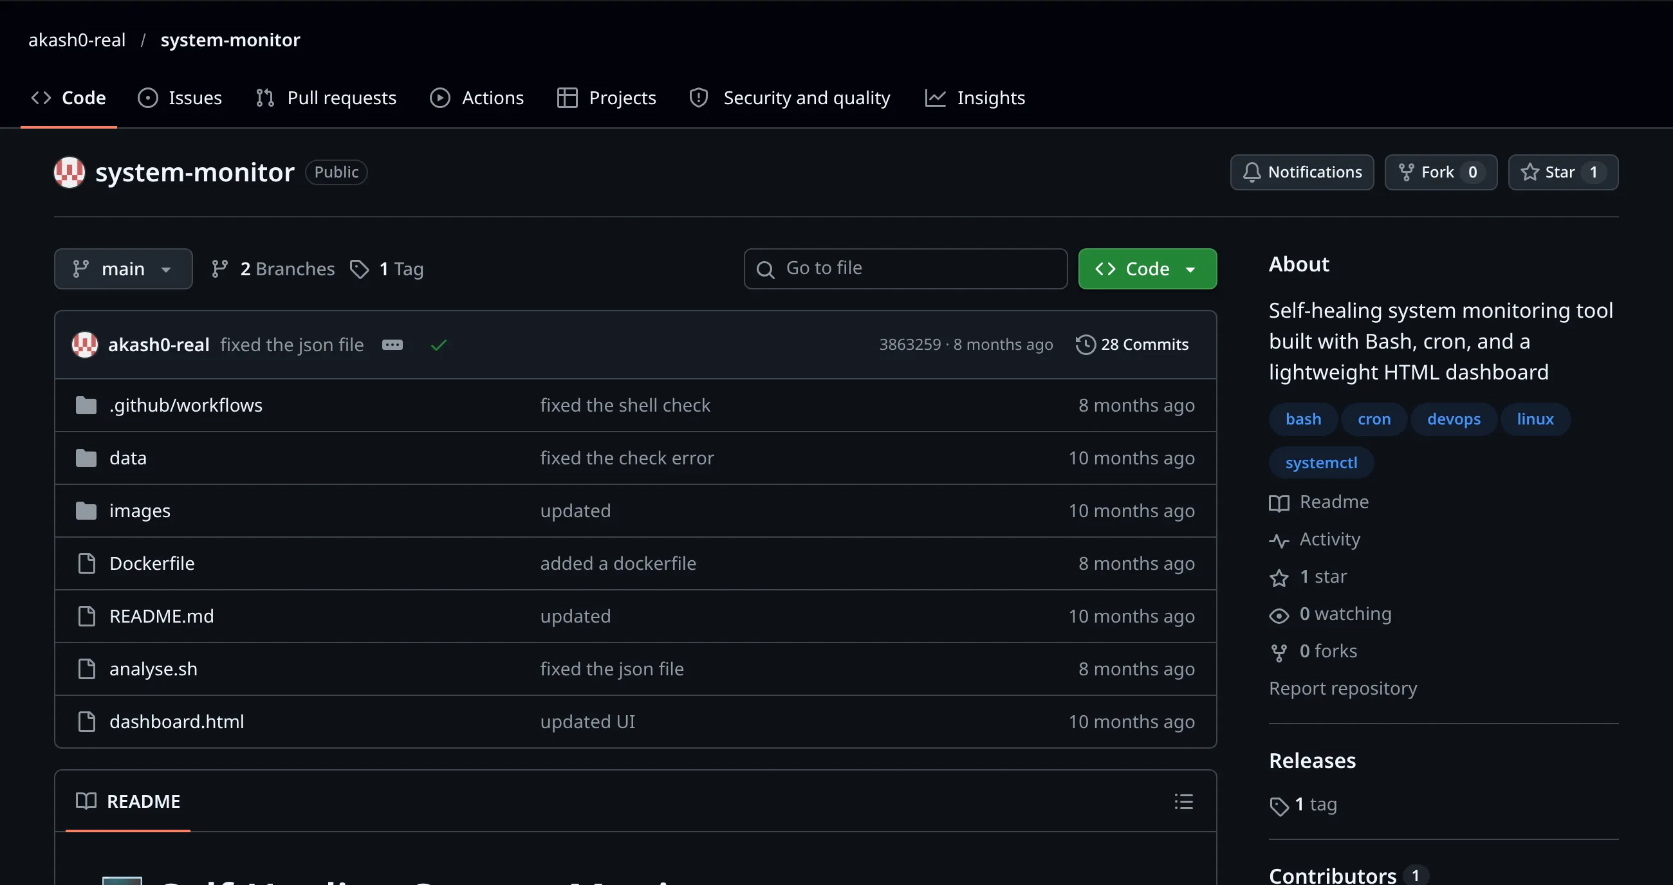Click folder icon beside images
The height and width of the screenshot is (885, 1673).
click(x=86, y=510)
